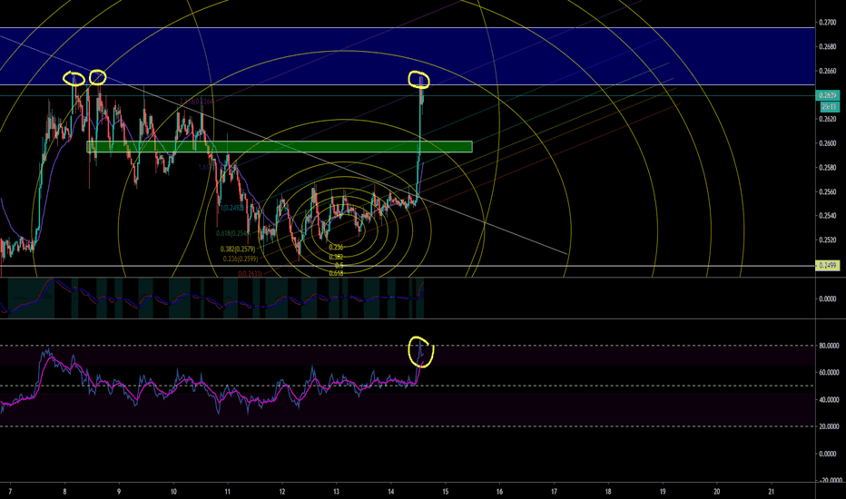Click the 0.2700 price axis label
This screenshot has height=499, width=846.
[x=828, y=23]
